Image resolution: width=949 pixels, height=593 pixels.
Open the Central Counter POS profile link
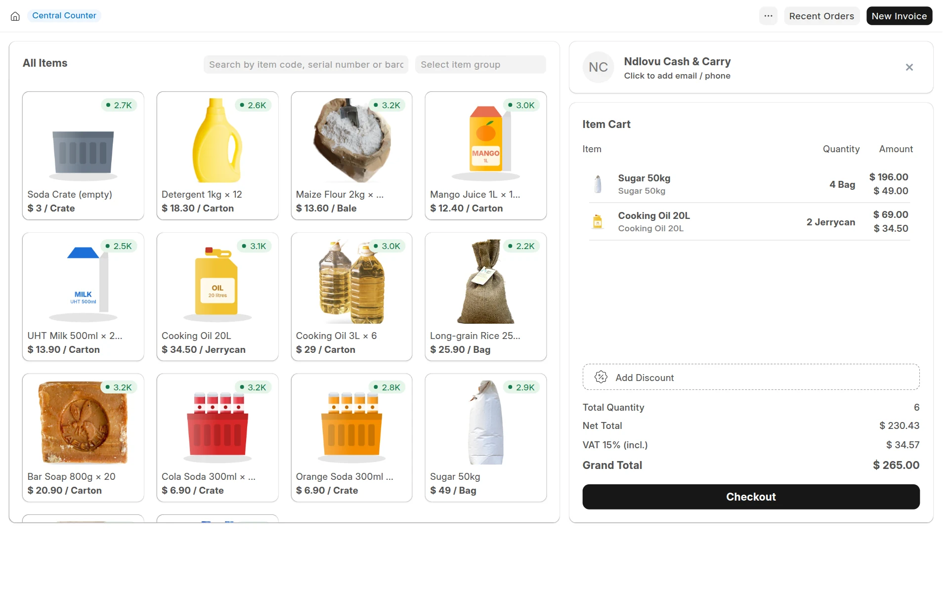(64, 15)
